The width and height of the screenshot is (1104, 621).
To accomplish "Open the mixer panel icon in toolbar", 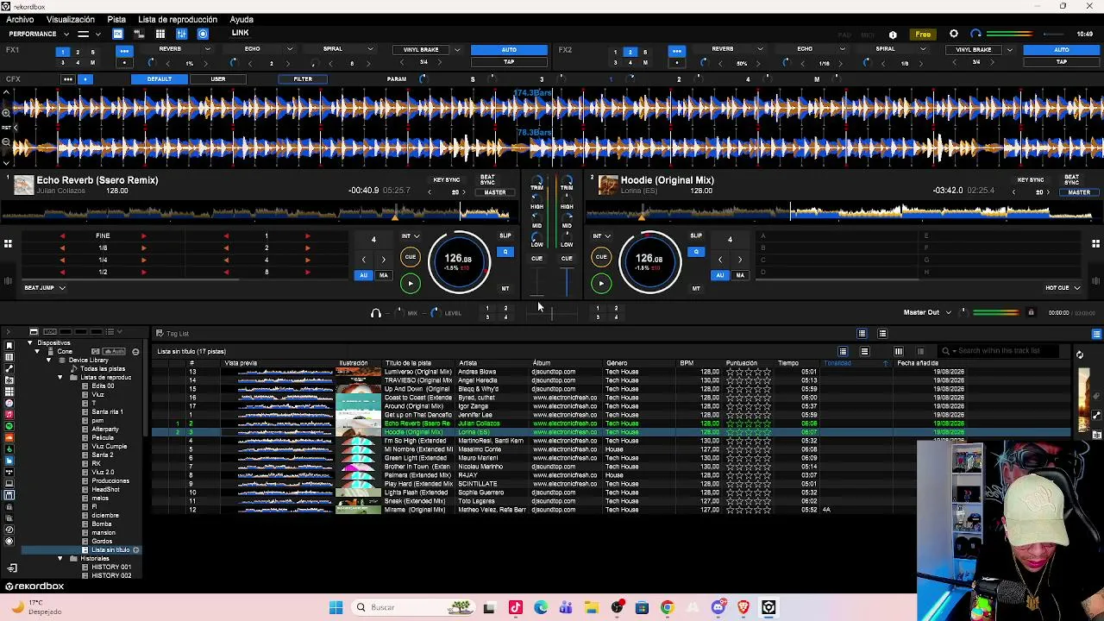I will tap(182, 34).
